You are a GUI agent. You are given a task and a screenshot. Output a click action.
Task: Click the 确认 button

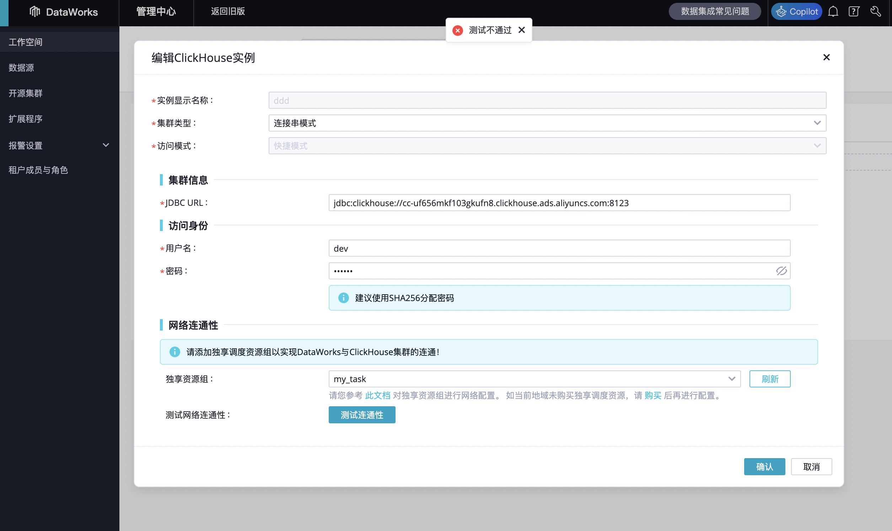click(764, 467)
